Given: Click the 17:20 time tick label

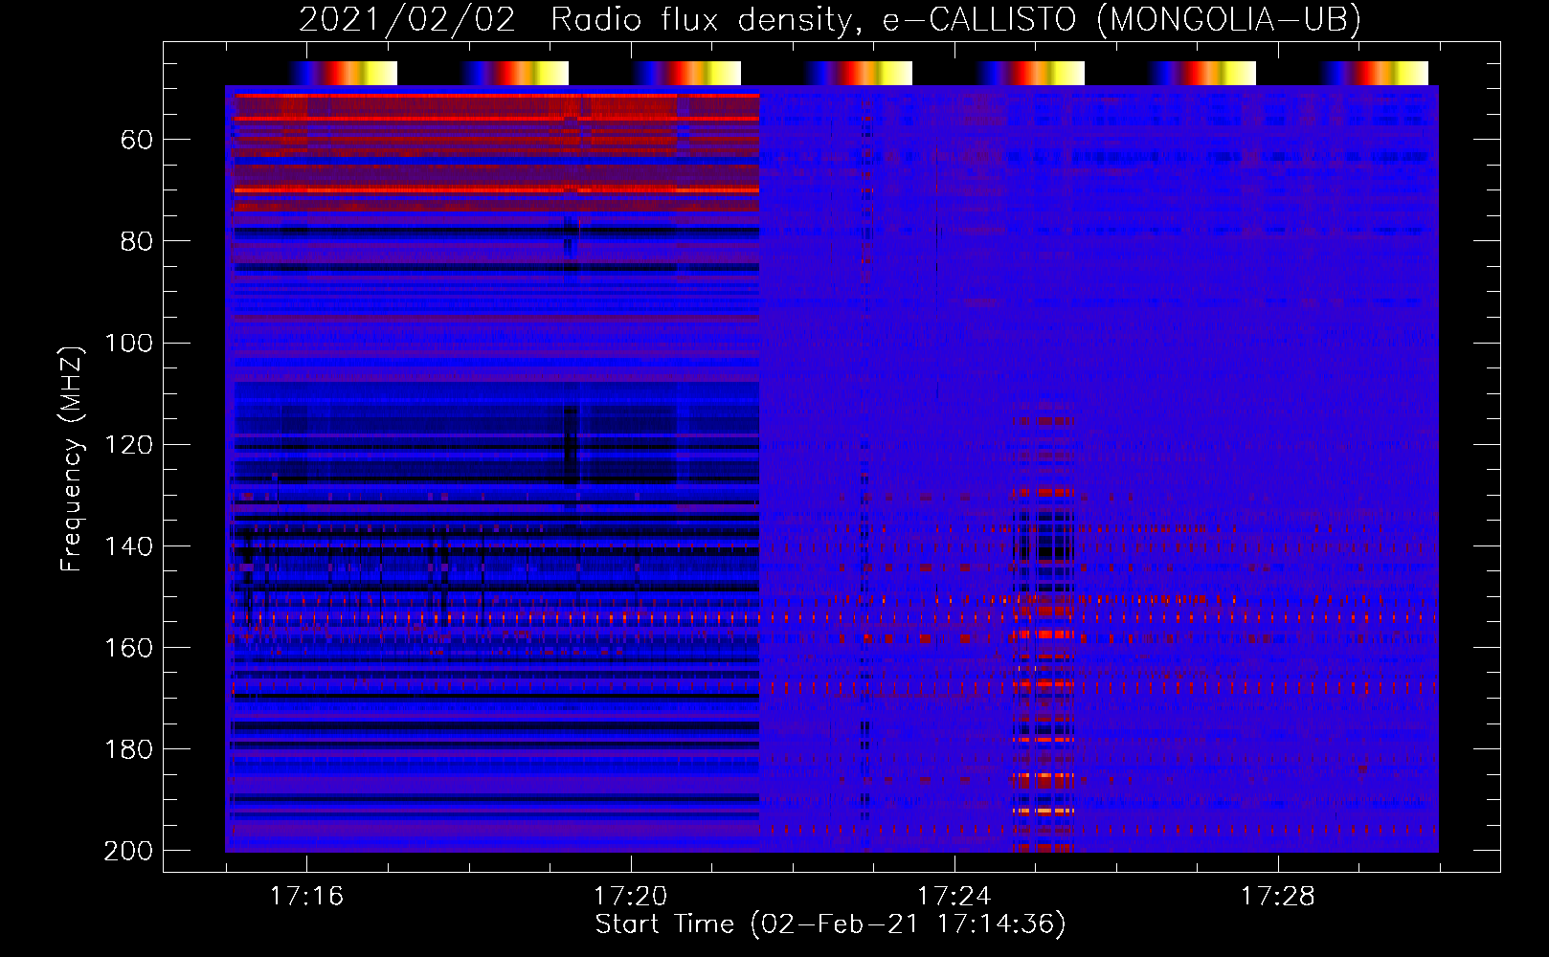Looking at the screenshot, I should point(630,896).
